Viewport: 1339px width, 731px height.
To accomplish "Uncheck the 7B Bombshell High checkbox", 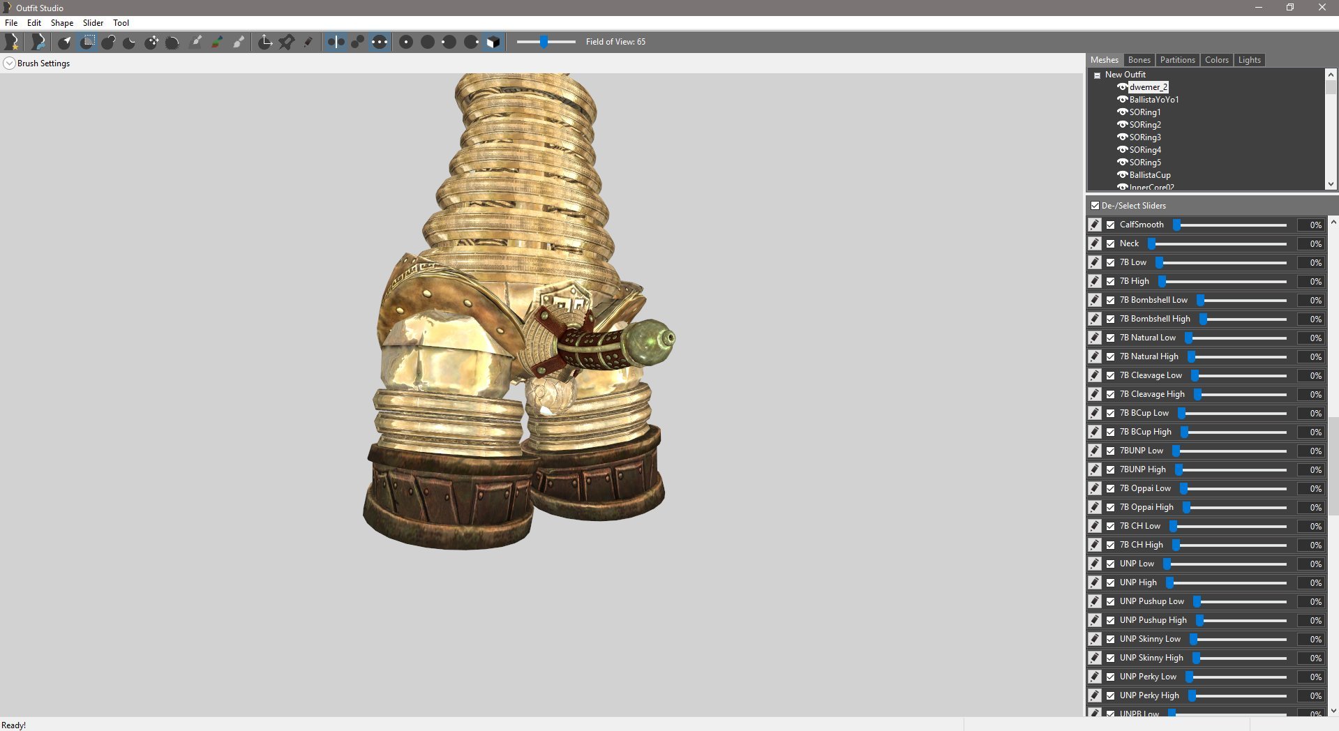I will pyautogui.click(x=1110, y=319).
